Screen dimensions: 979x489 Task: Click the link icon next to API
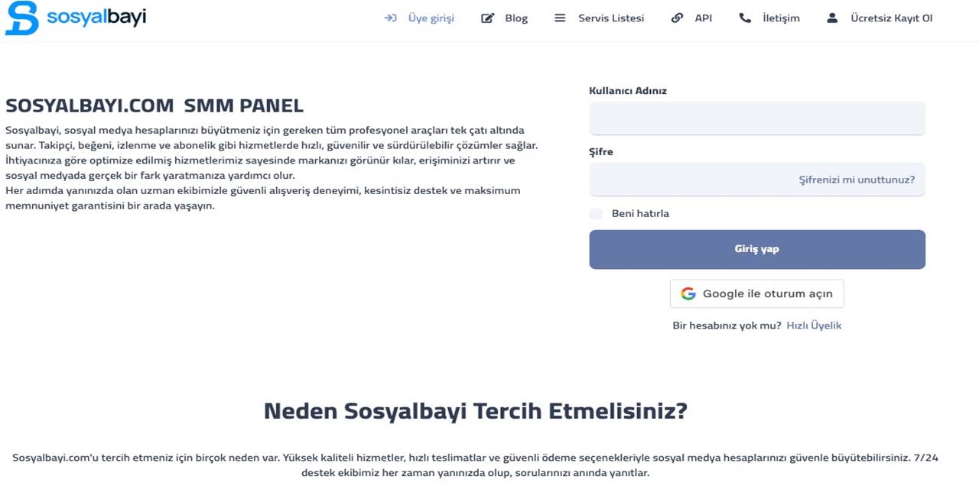678,18
